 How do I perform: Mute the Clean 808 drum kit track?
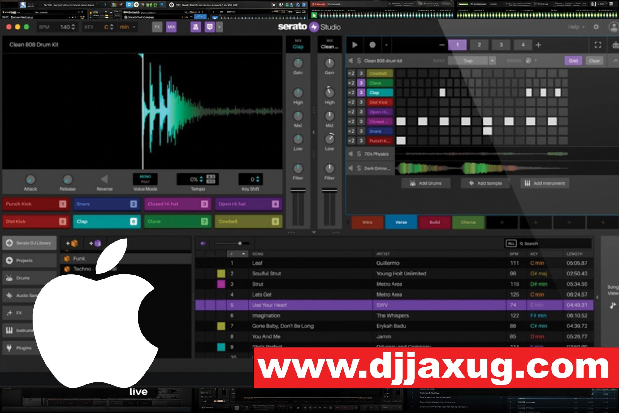click(351, 61)
